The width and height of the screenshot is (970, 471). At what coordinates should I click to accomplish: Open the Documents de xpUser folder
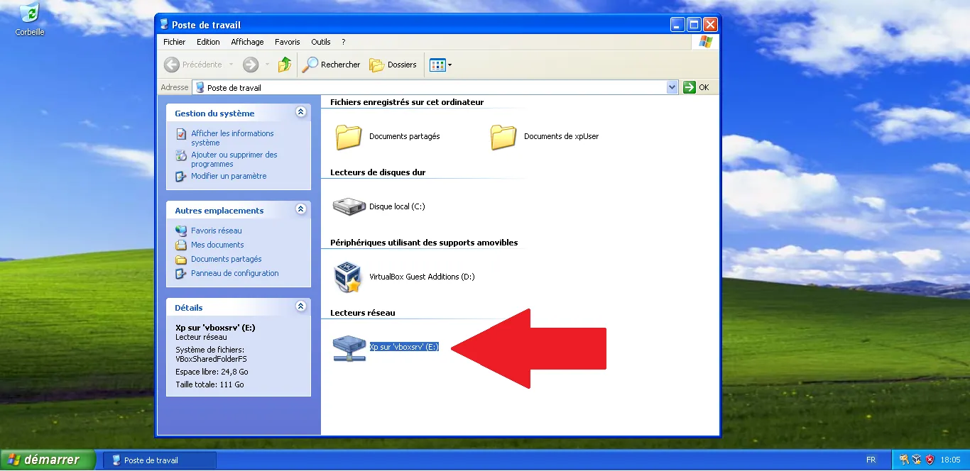point(503,136)
